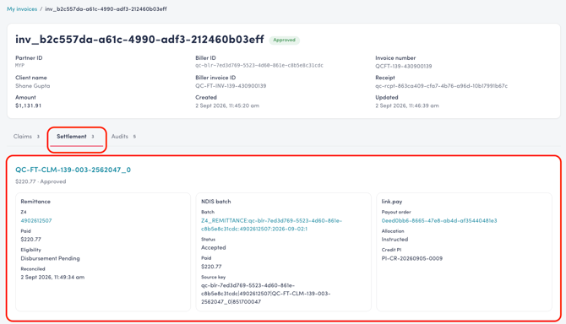Click the invoice ID heading title

coord(139,40)
